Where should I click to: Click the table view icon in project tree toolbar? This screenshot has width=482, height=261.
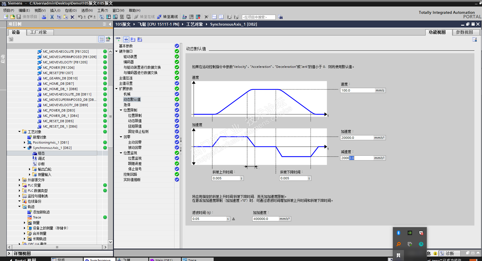coord(101,39)
